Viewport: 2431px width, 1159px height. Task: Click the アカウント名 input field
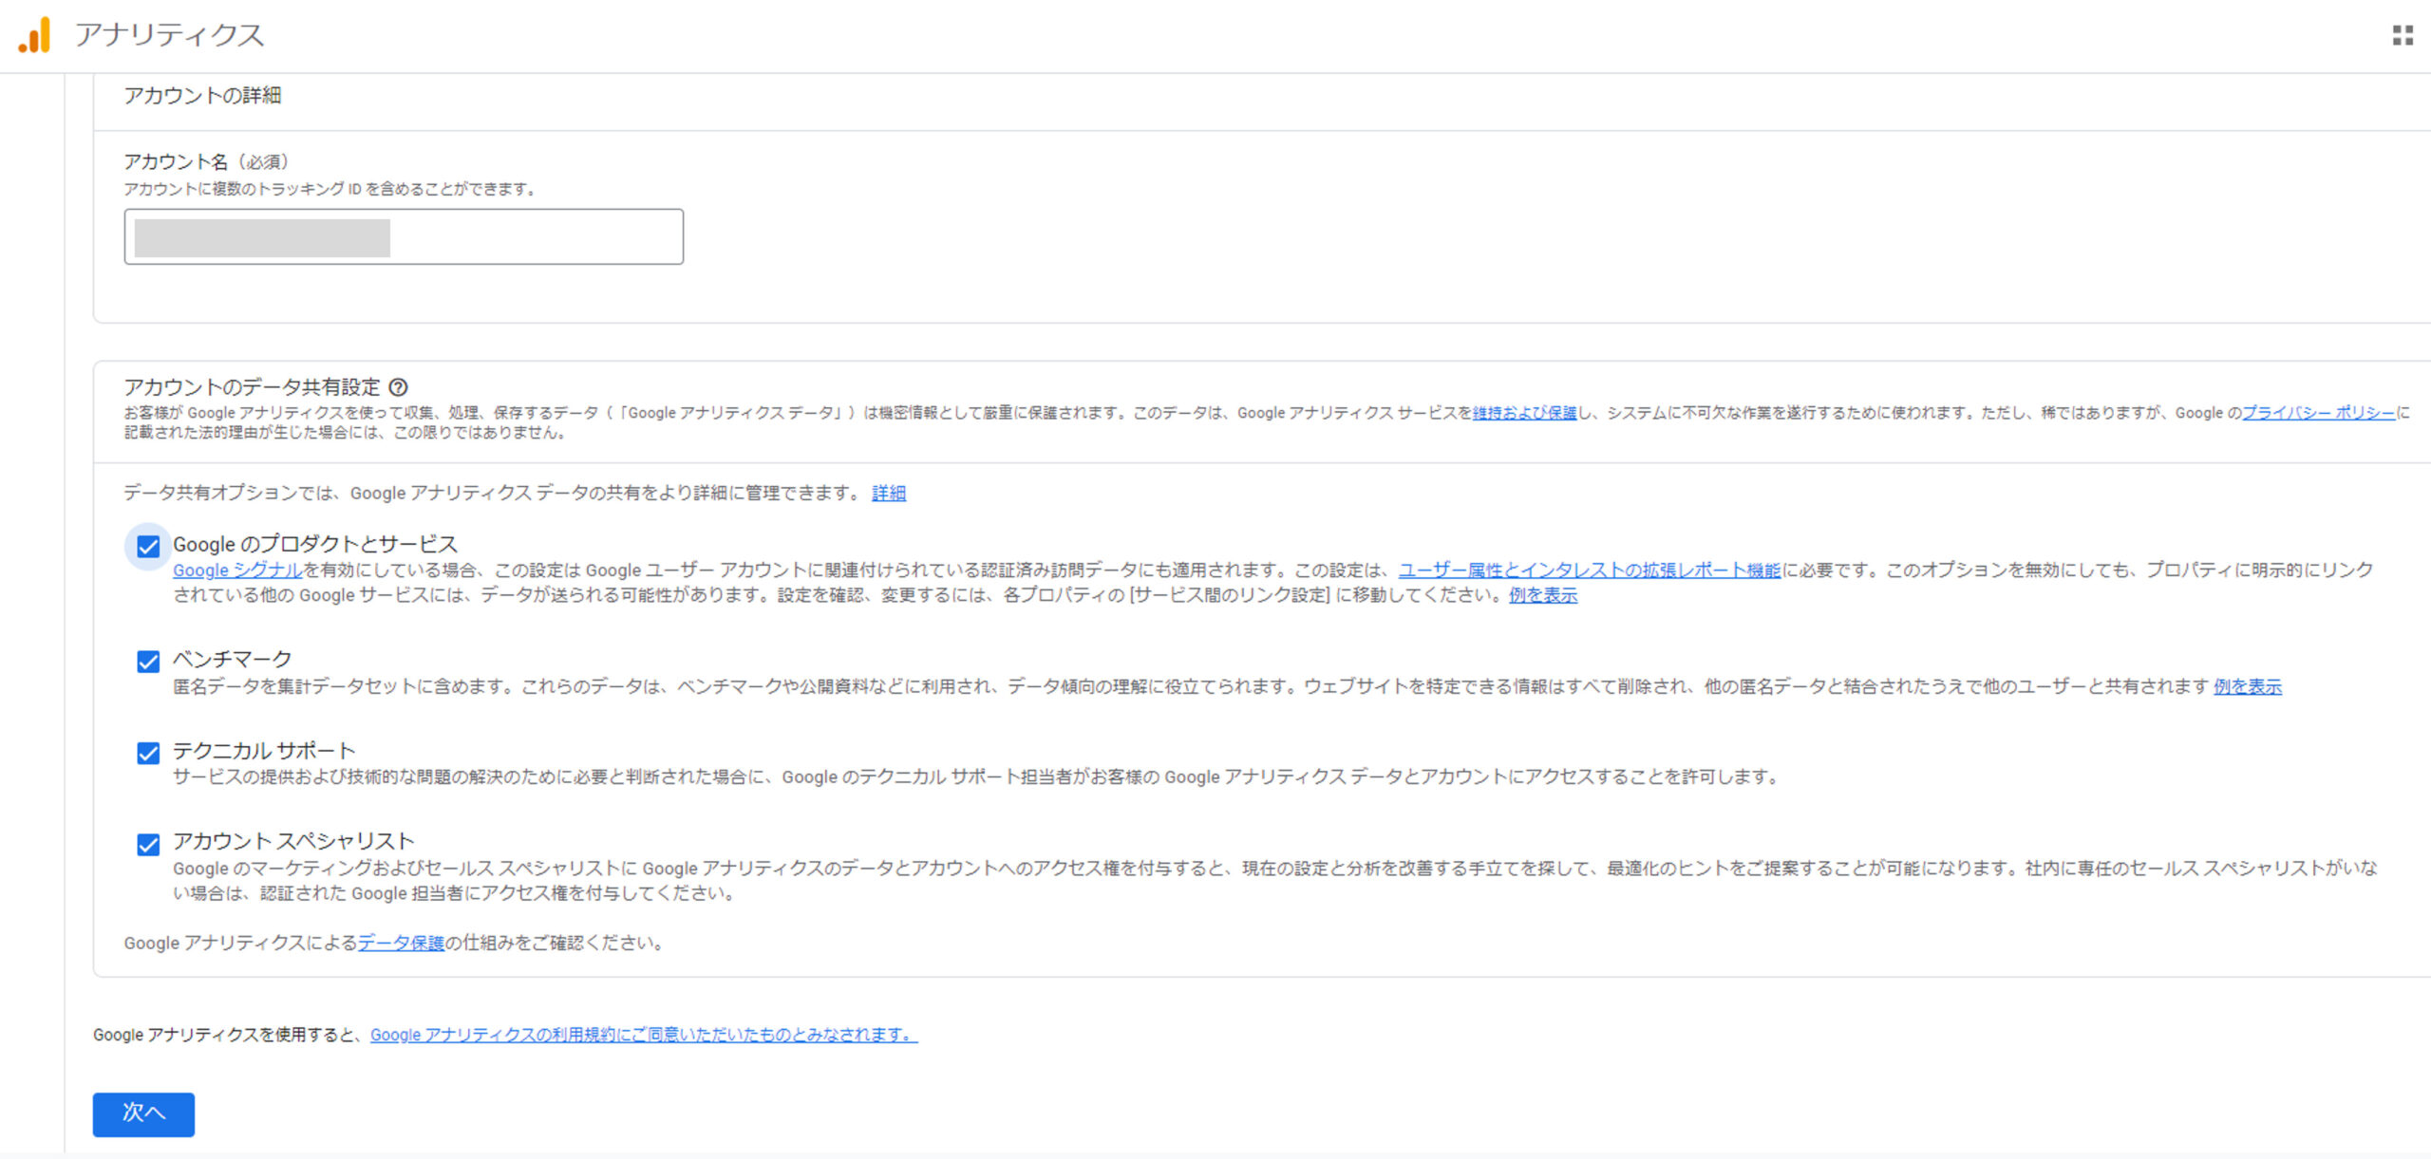point(403,237)
